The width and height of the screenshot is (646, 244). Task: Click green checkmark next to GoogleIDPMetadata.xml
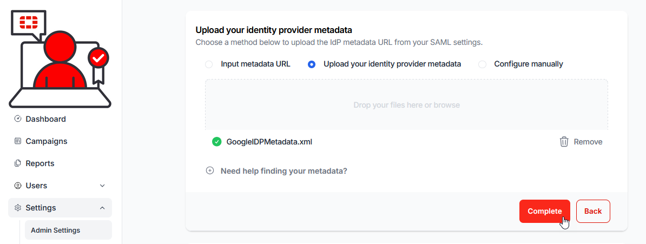[216, 142]
